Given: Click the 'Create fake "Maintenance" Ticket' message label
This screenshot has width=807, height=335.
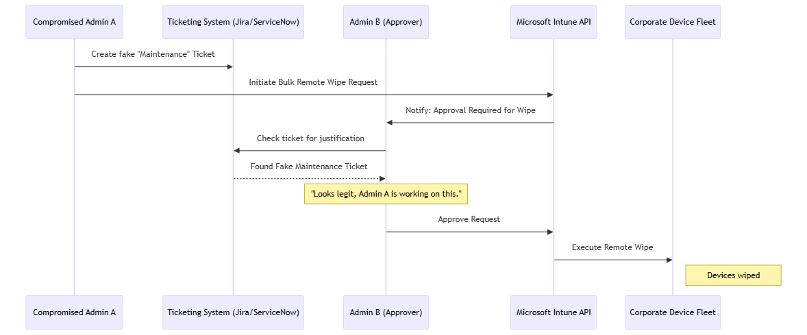Looking at the screenshot, I should pos(153,54).
